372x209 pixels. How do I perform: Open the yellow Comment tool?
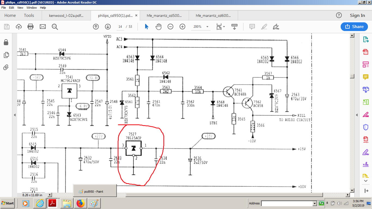coord(365,77)
